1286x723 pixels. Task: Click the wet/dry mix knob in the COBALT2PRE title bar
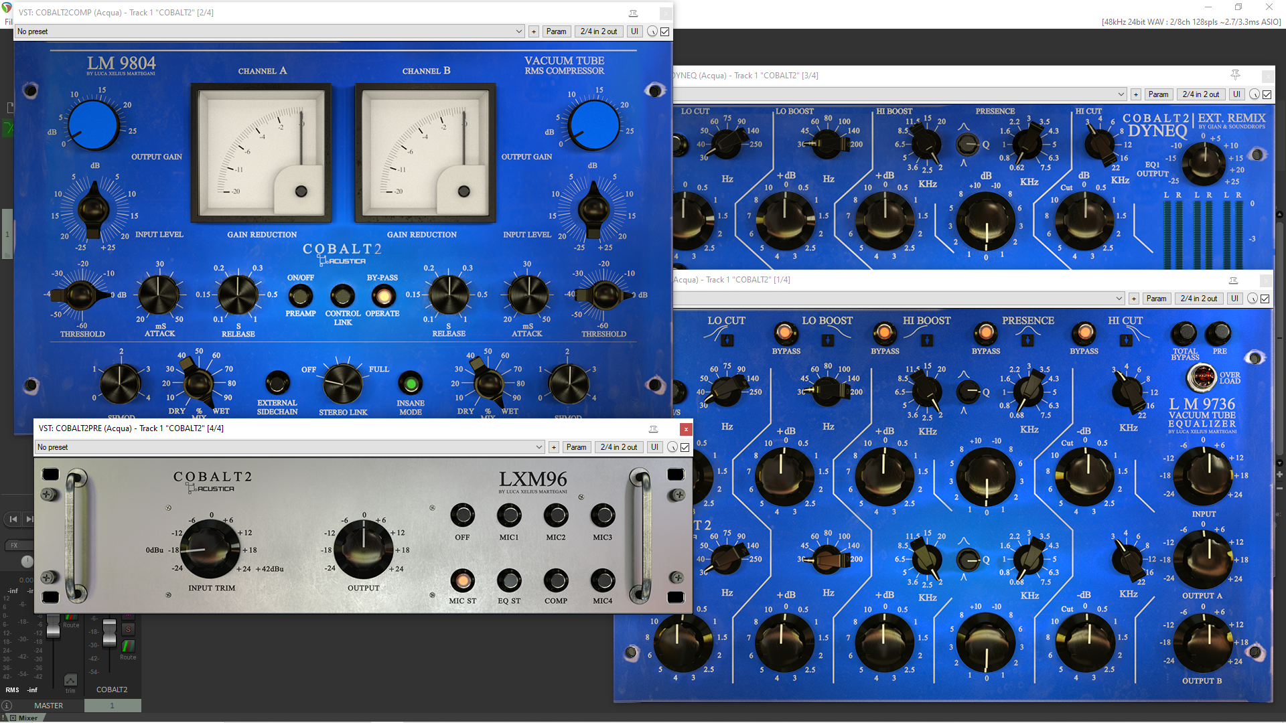point(672,447)
